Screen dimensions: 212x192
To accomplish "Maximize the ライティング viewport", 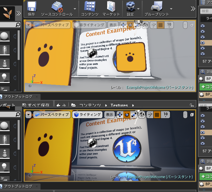I will click(x=192, y=115).
